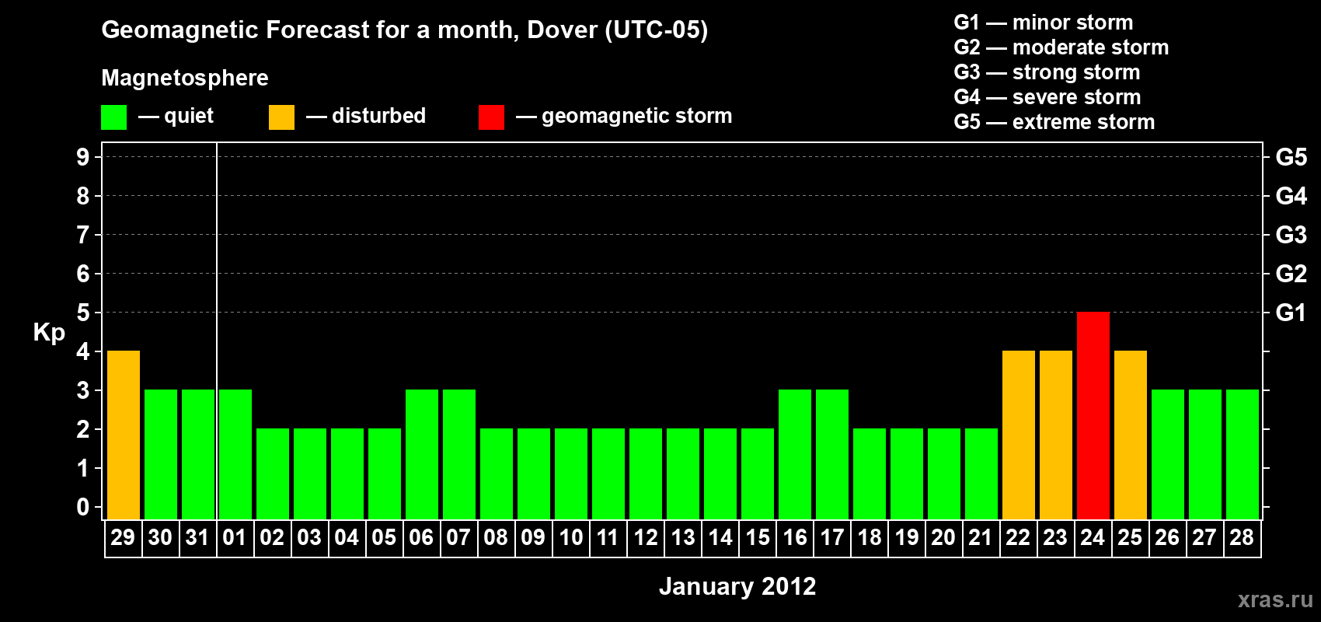Select the green bar for day 28
Screen dimensions: 1321x622
1243,455
